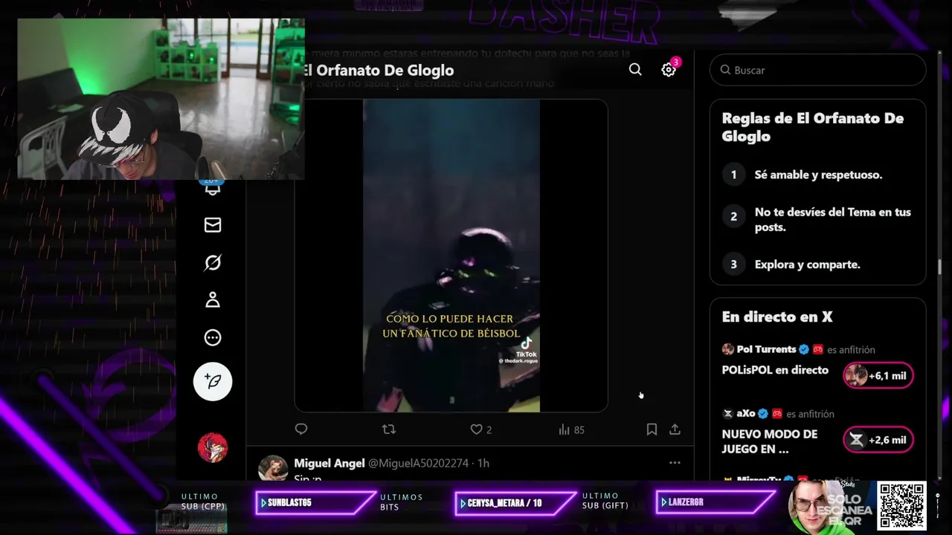952x535 pixels.
Task: Bookmark the video post
Action: (652, 429)
